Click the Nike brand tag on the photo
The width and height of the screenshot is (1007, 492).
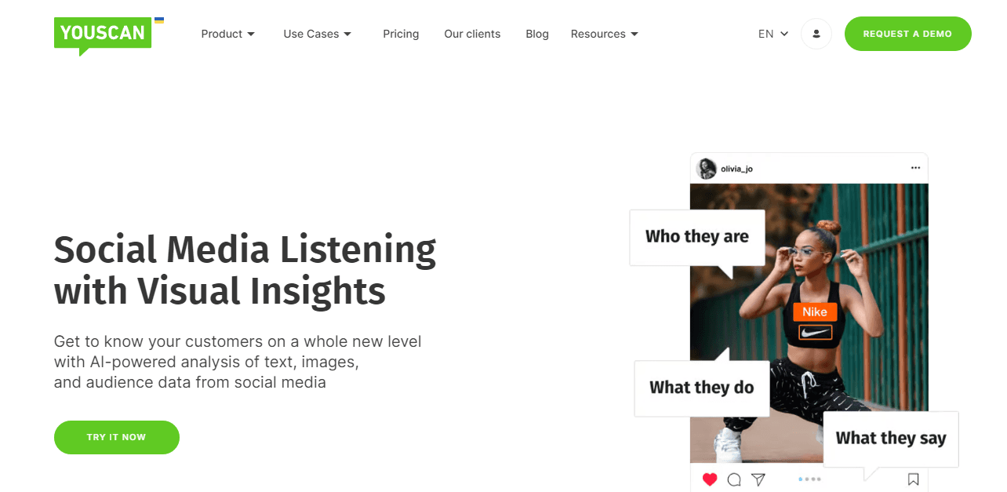tap(814, 312)
